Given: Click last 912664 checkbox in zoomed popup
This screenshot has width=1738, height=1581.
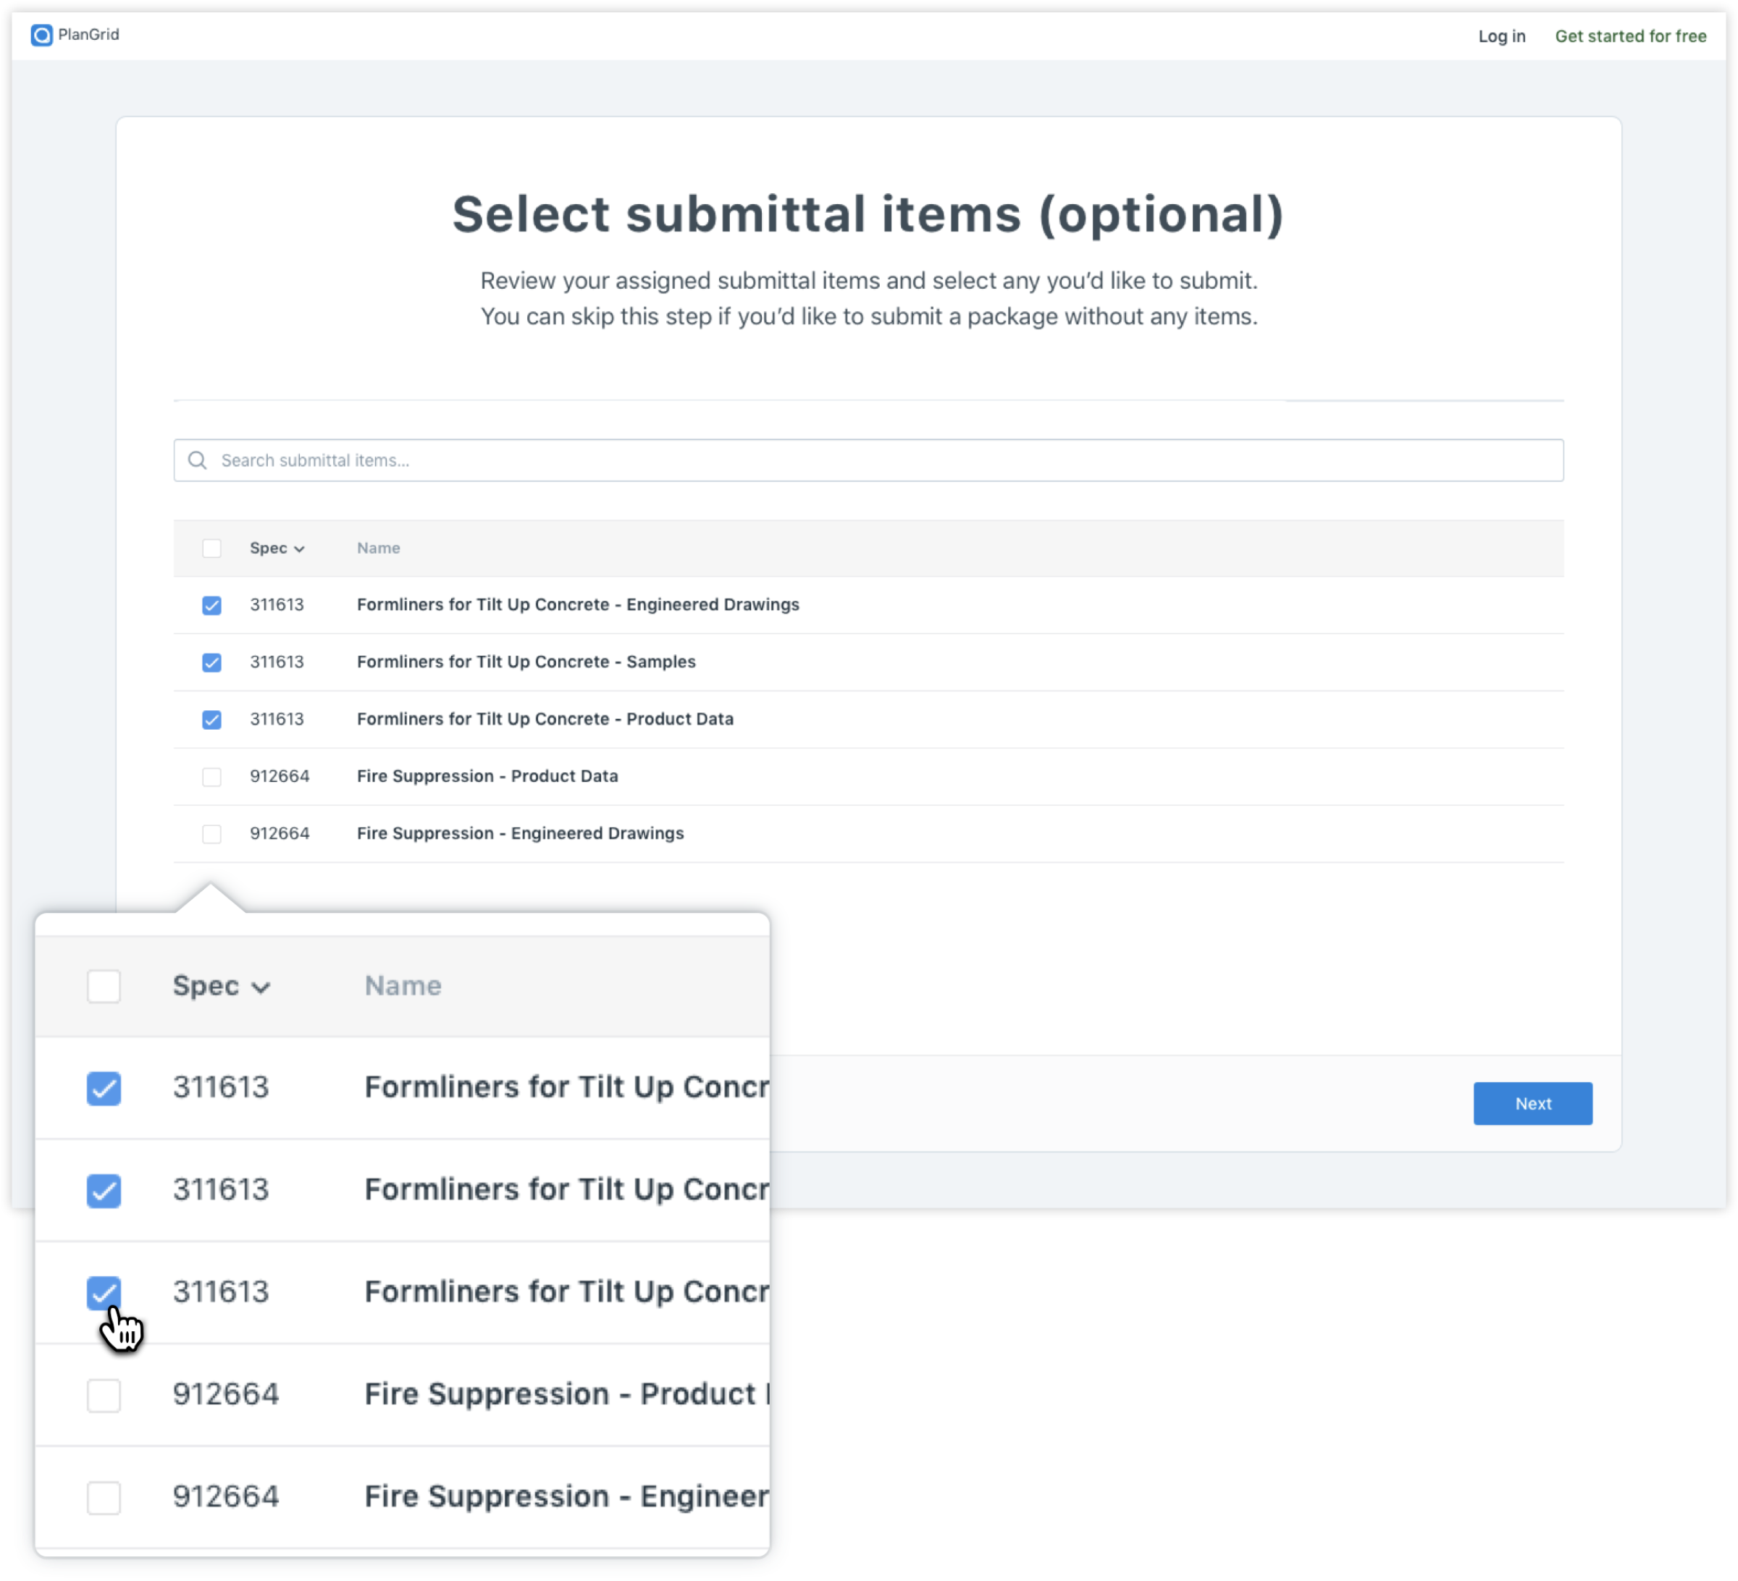Looking at the screenshot, I should 104,1496.
